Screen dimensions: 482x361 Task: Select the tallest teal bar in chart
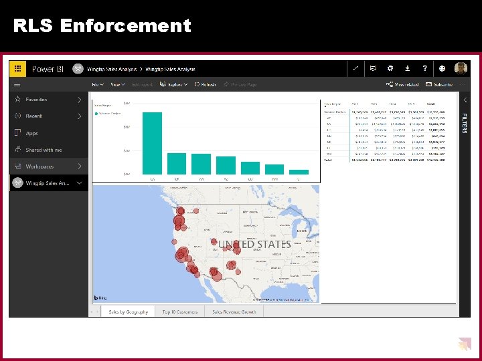(x=152, y=143)
